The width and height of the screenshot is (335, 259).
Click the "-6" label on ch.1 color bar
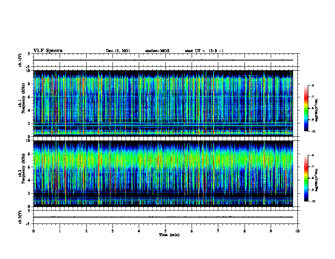312,85
